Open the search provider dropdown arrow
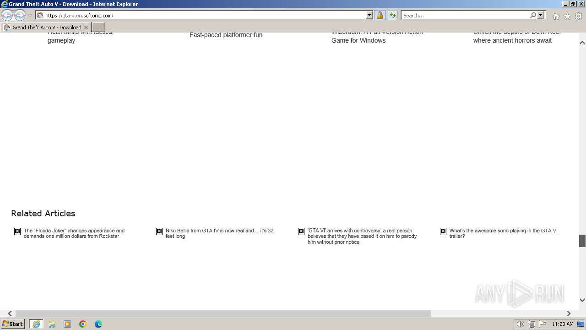Image resolution: width=586 pixels, height=330 pixels. pyautogui.click(x=541, y=15)
